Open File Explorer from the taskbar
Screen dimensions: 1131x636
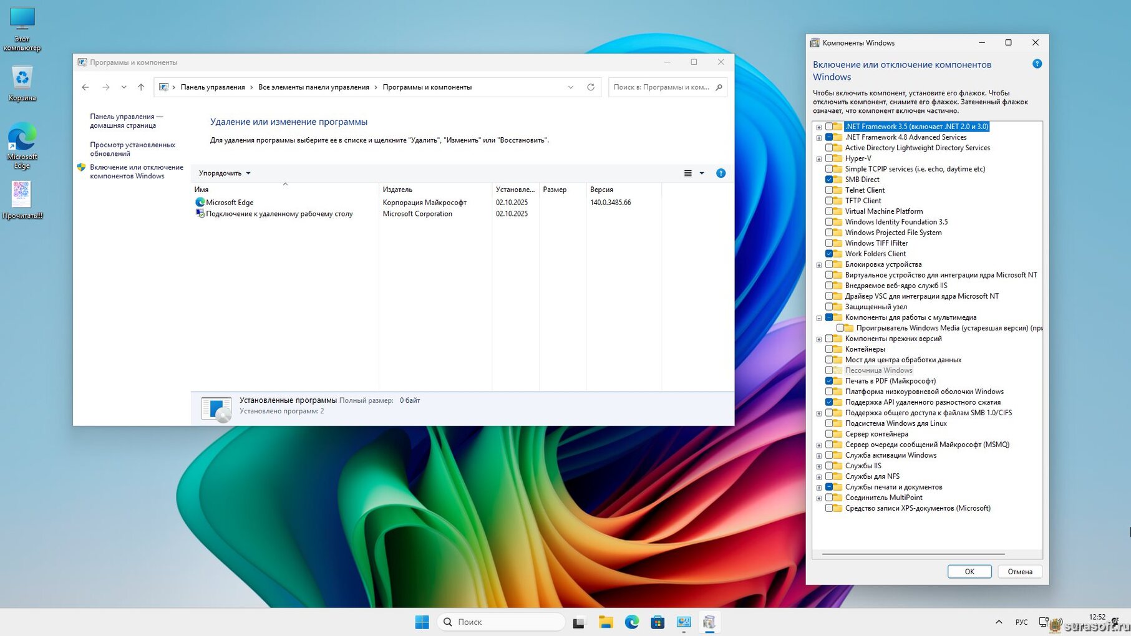tap(606, 622)
